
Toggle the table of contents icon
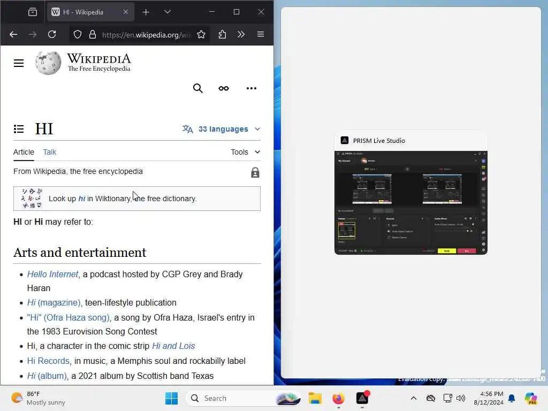(19, 129)
